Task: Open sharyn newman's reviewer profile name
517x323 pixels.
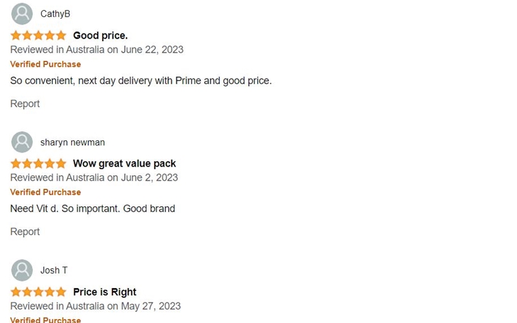Action: click(x=72, y=142)
